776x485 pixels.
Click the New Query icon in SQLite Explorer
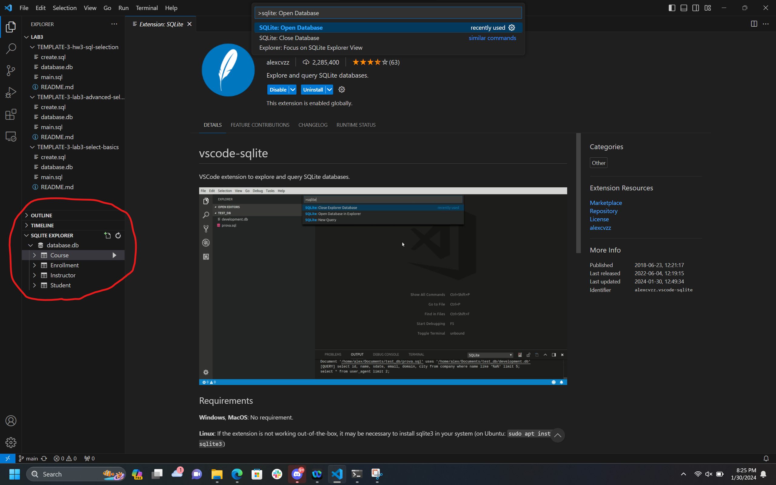click(107, 236)
